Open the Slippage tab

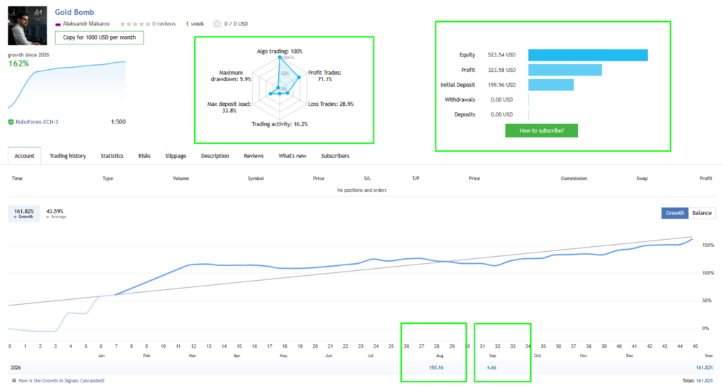(x=176, y=156)
